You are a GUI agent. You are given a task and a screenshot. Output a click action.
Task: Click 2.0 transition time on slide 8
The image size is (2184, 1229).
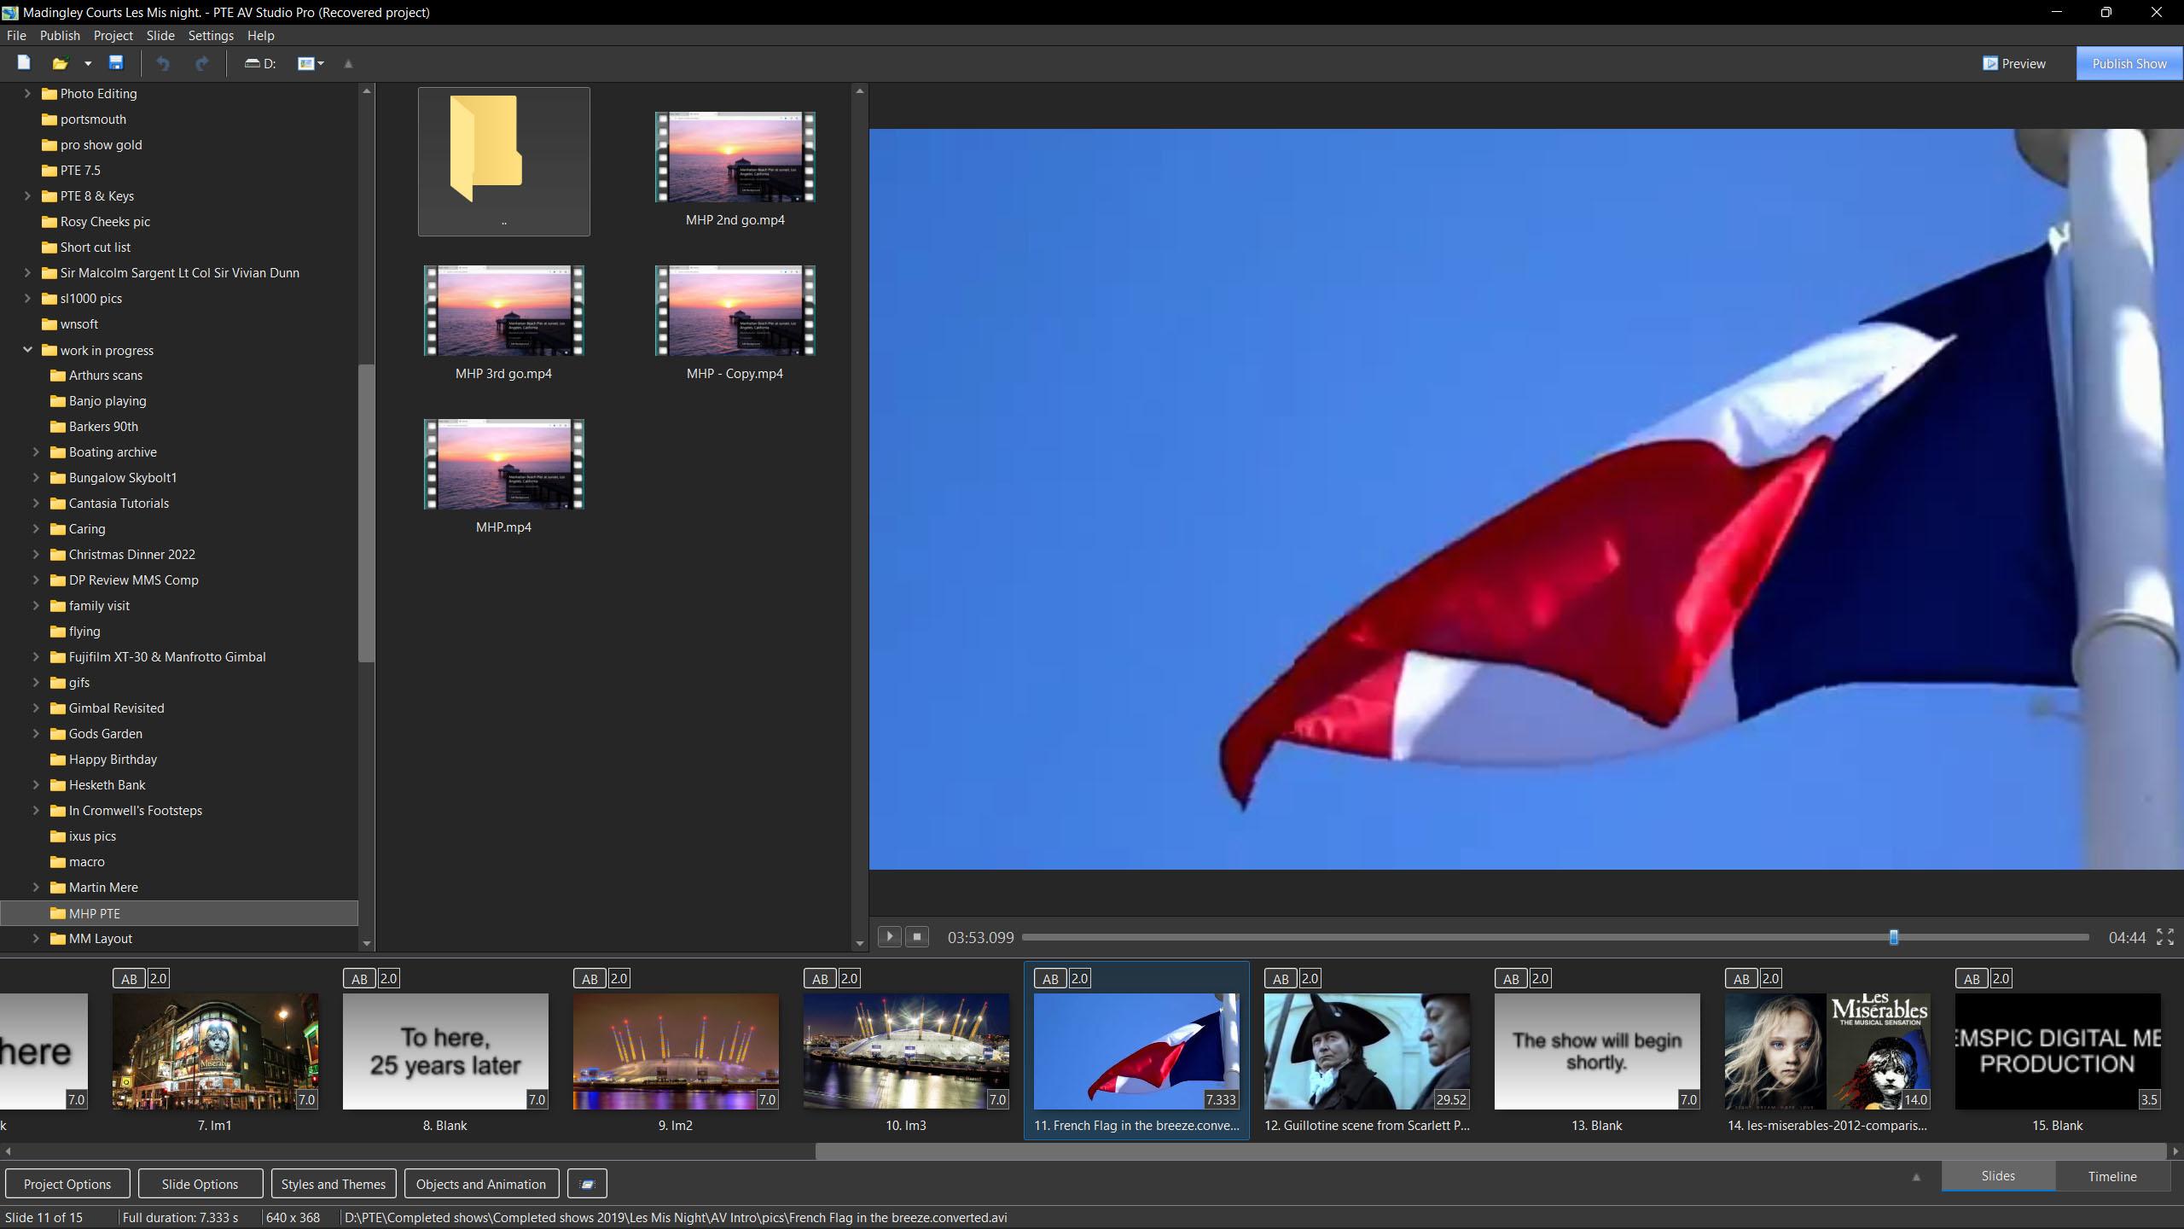388,979
